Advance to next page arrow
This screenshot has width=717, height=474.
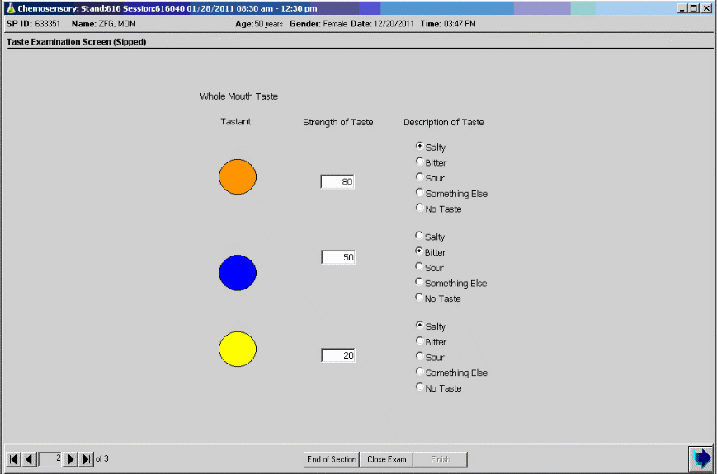point(70,459)
